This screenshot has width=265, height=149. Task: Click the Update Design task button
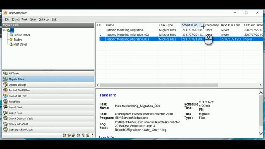tap(48, 84)
